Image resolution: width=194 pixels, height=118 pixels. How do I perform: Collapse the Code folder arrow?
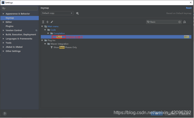point(45,30)
